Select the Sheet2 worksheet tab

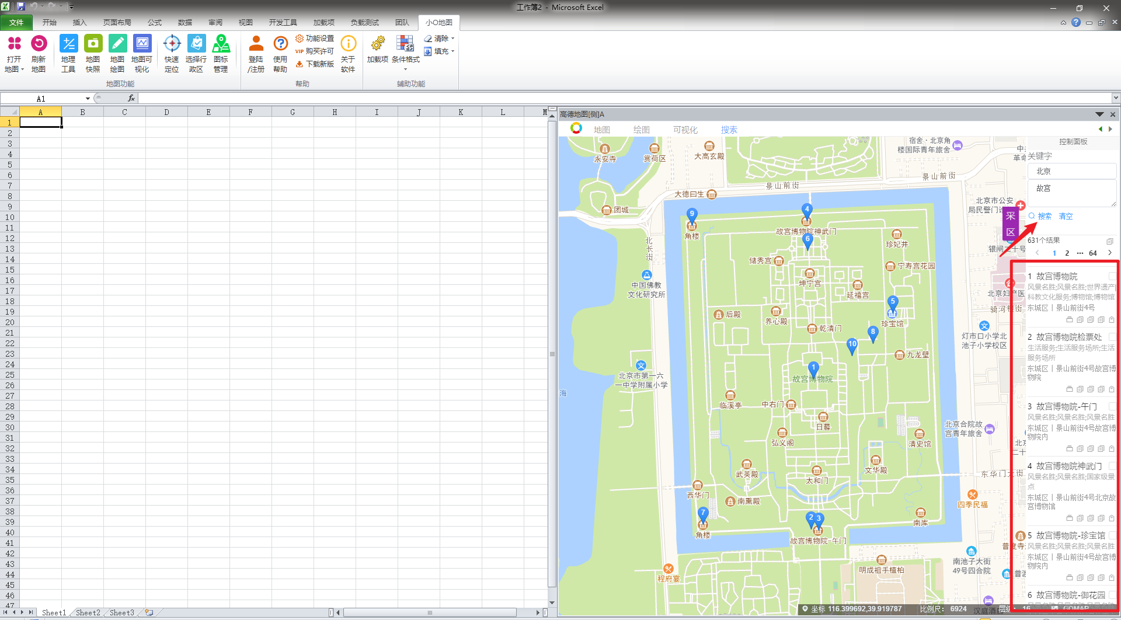tap(88, 612)
